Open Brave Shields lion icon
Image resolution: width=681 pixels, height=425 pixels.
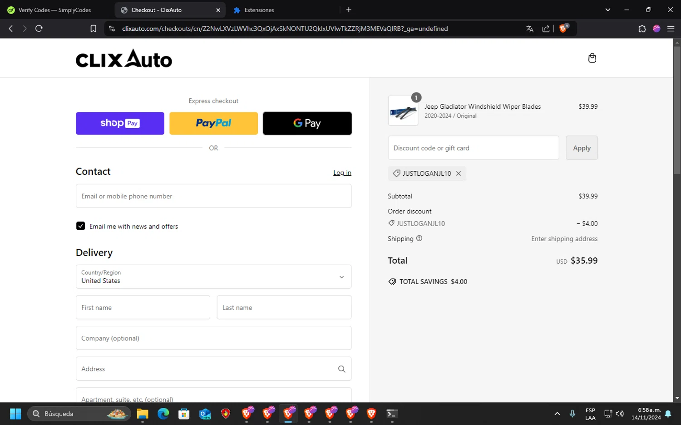pos(564,28)
